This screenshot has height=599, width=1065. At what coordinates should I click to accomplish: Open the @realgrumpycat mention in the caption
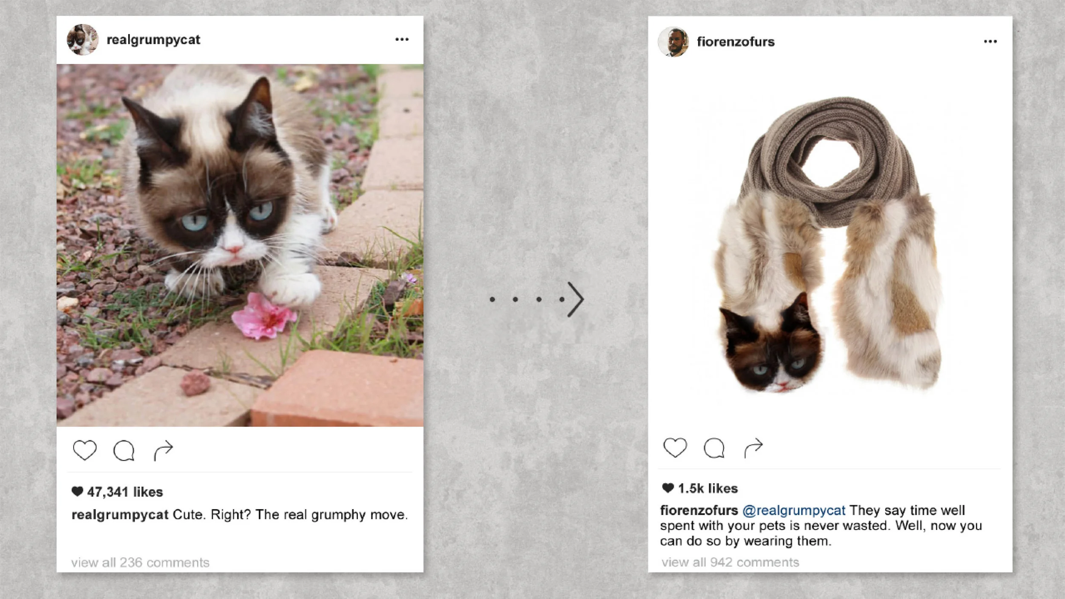[x=794, y=510]
